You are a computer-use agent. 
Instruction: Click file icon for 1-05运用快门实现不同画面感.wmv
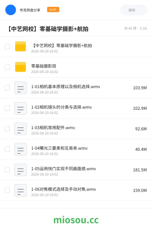click(21, 170)
